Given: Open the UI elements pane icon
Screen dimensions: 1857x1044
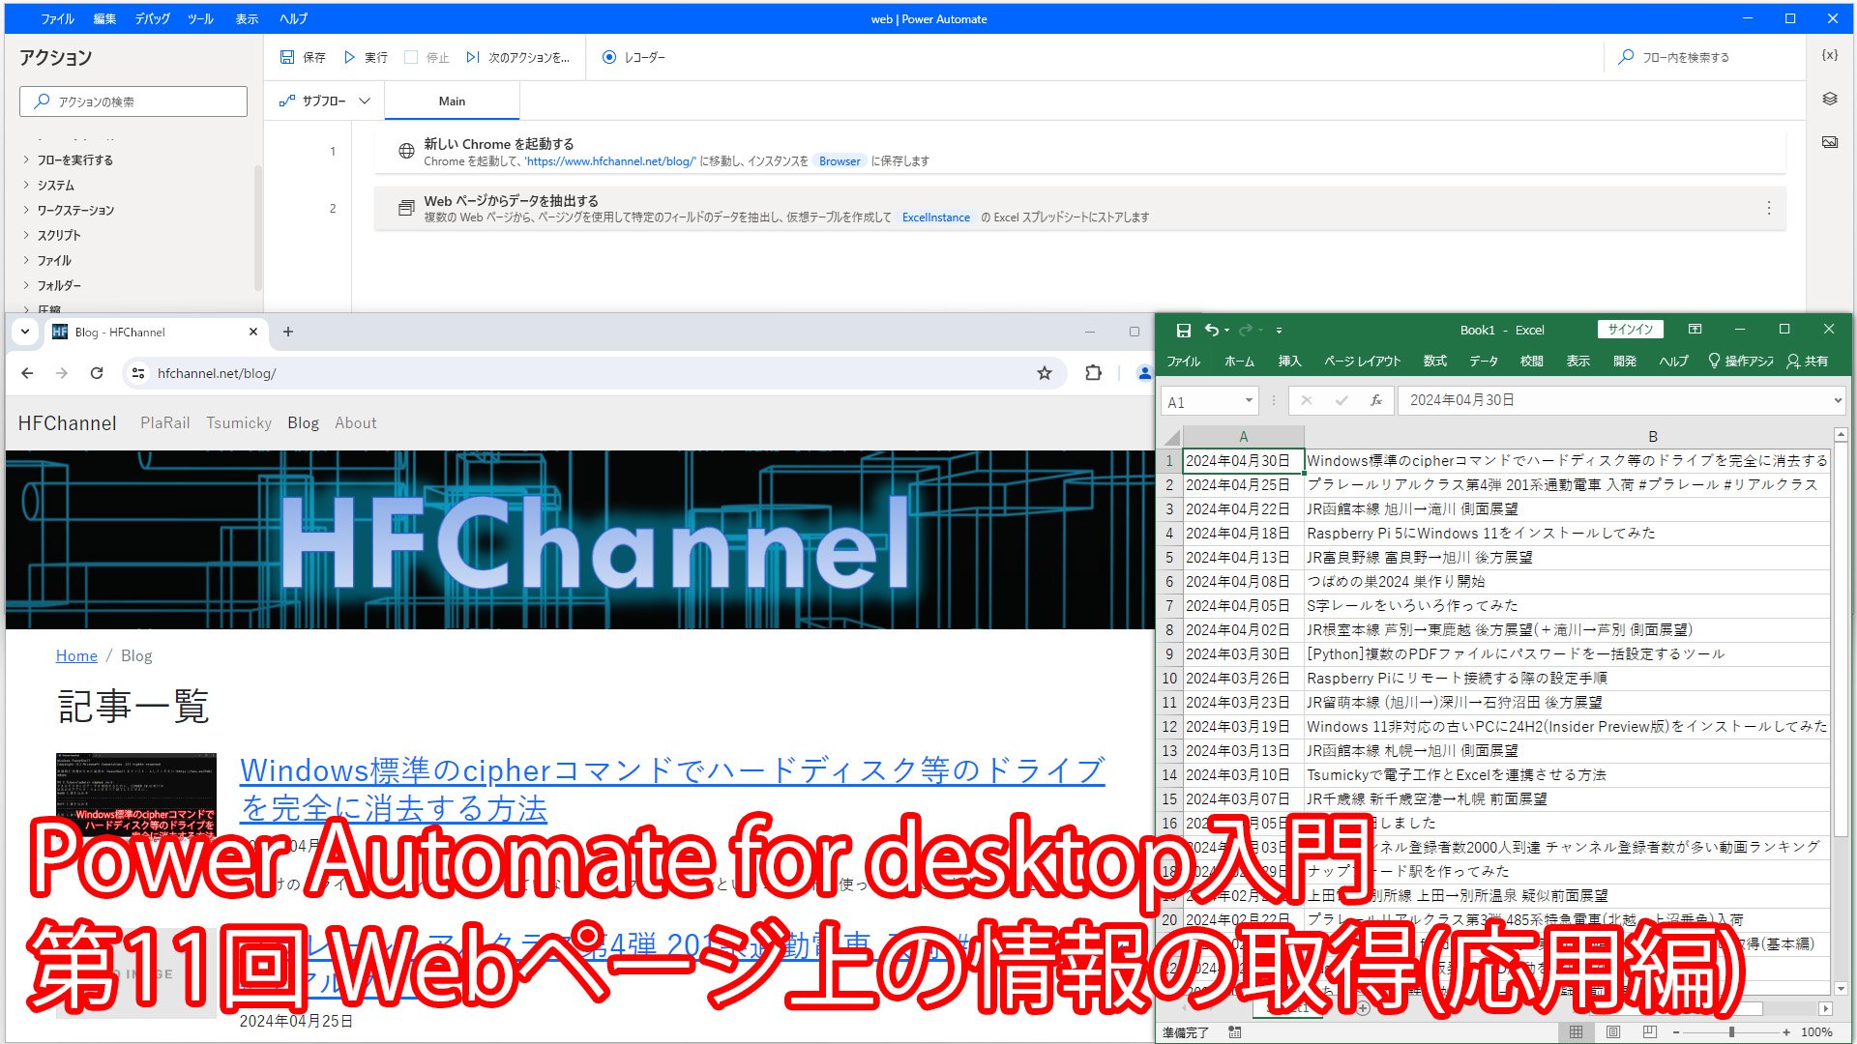Looking at the screenshot, I should click(1829, 99).
